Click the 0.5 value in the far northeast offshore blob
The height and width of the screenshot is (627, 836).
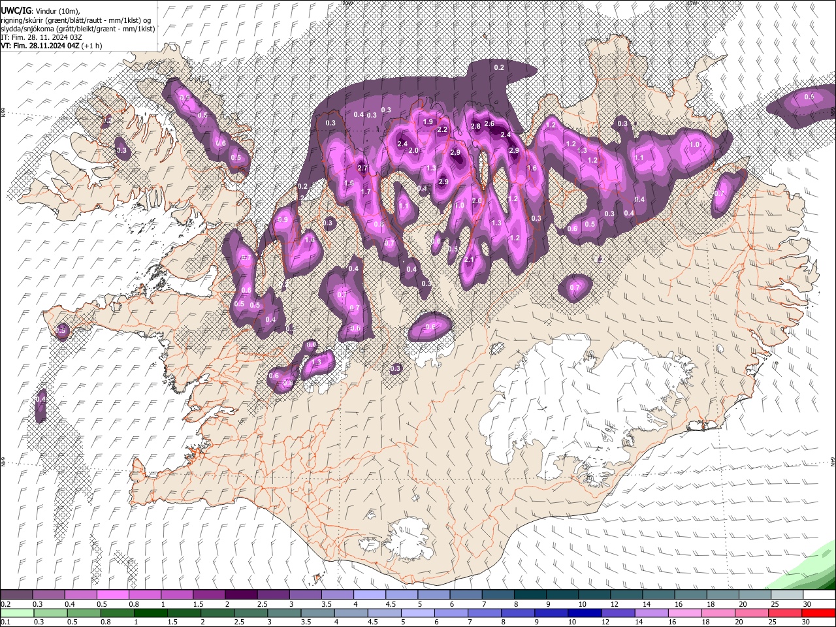[809, 97]
